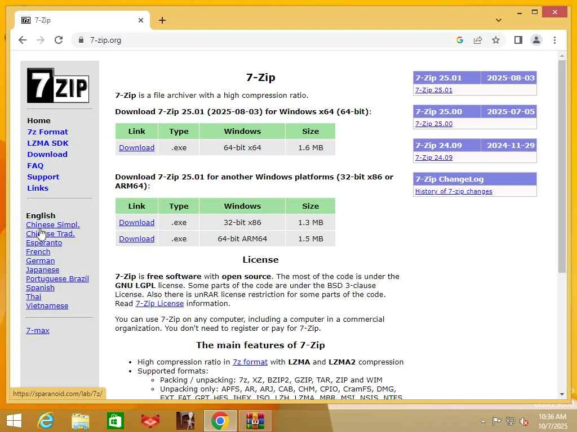This screenshot has width=577, height=432.
Task: Click the taskbar clock
Action: pyautogui.click(x=552, y=421)
